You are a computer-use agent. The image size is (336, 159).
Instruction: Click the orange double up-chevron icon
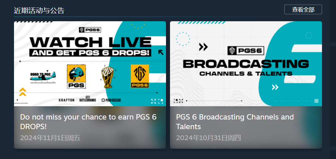coord(23,92)
